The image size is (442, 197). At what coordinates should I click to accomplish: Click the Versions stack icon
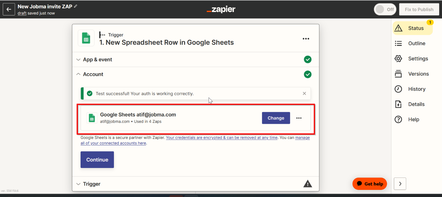(x=398, y=74)
